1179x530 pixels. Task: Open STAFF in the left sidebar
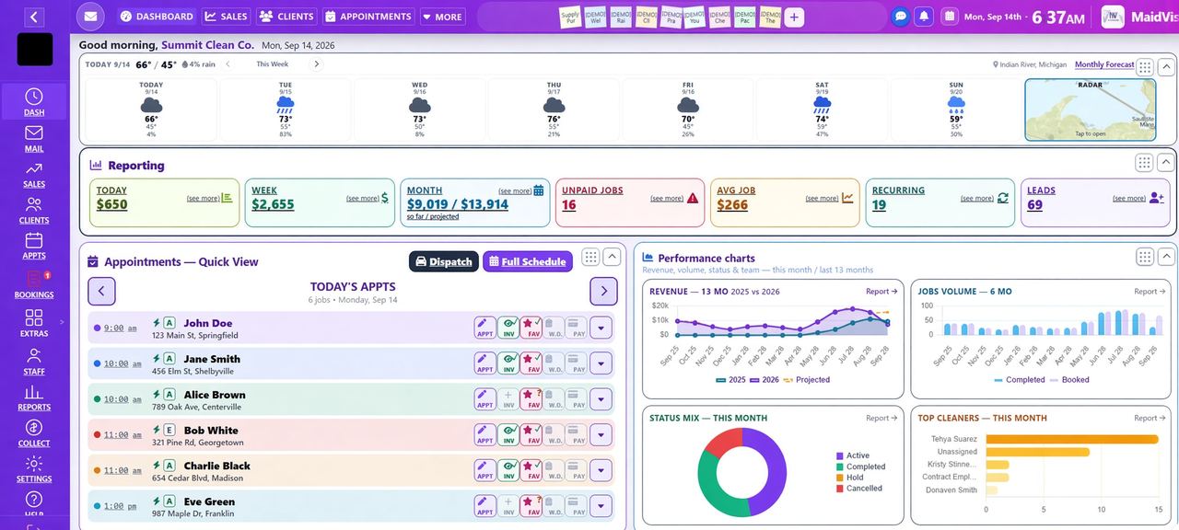34,361
